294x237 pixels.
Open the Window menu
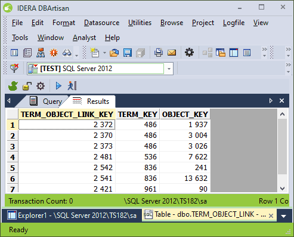click(x=51, y=38)
